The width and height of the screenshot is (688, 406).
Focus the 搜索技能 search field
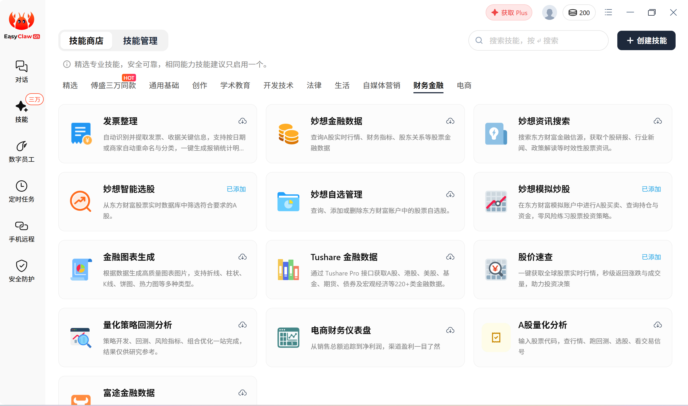click(x=538, y=40)
